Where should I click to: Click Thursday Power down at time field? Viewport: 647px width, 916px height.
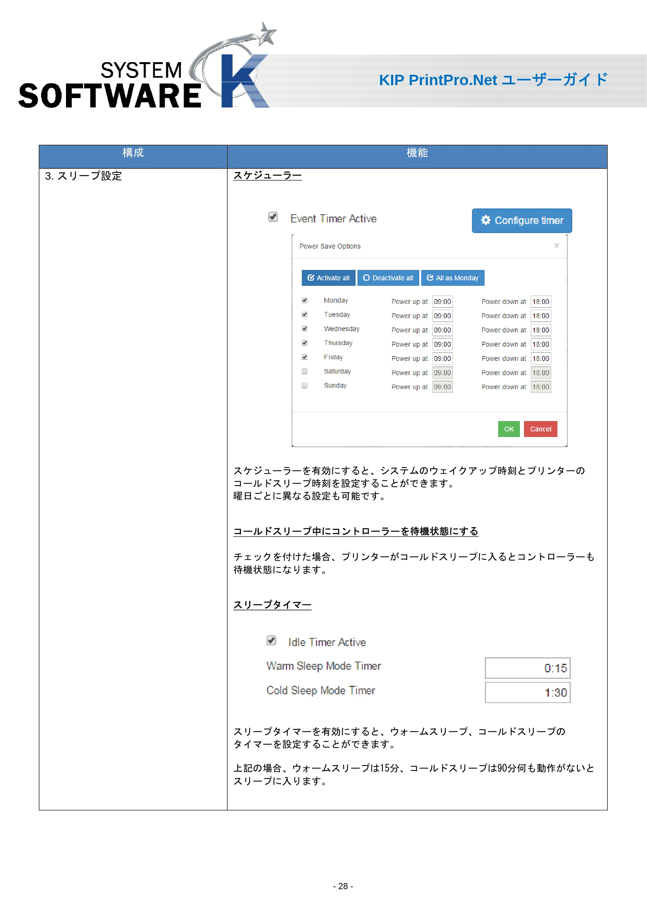pyautogui.click(x=541, y=344)
